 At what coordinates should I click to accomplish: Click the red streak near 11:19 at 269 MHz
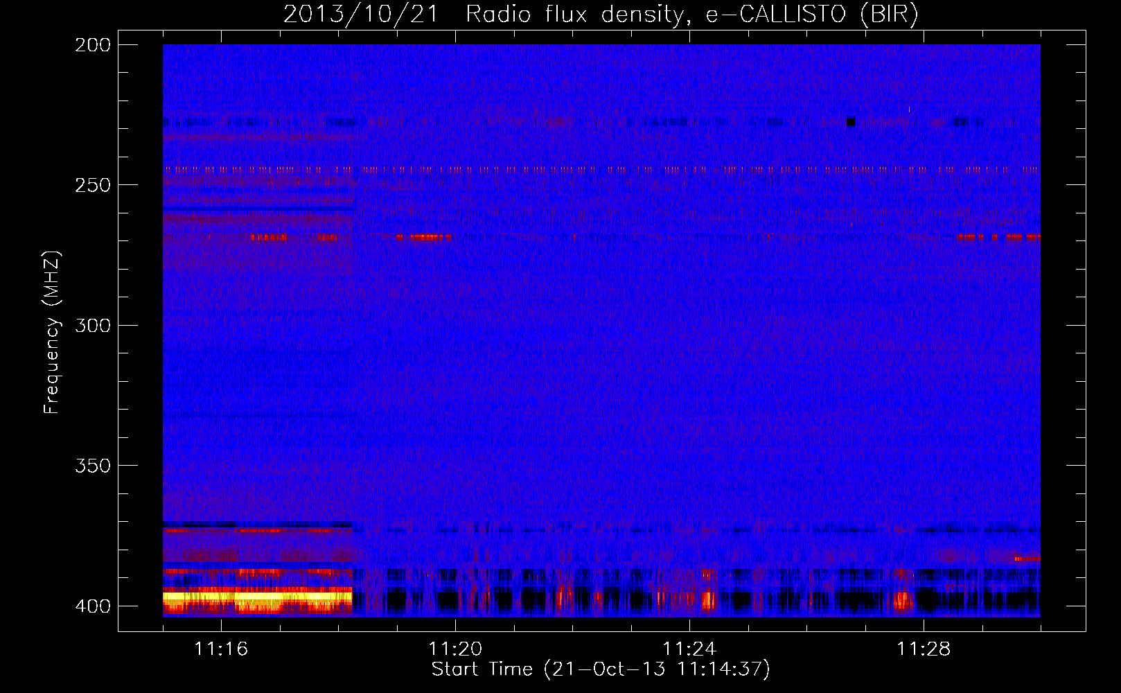[424, 238]
